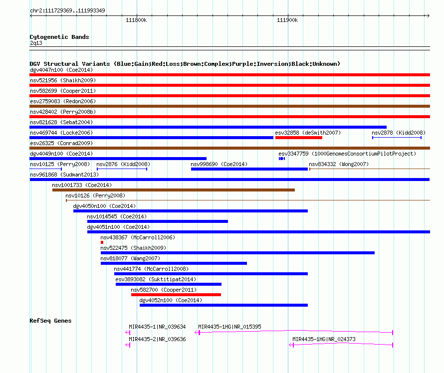Click the MIR4435-1HG|NR_024373 gene transcript line
This screenshot has width=444, height=373.
341,345
